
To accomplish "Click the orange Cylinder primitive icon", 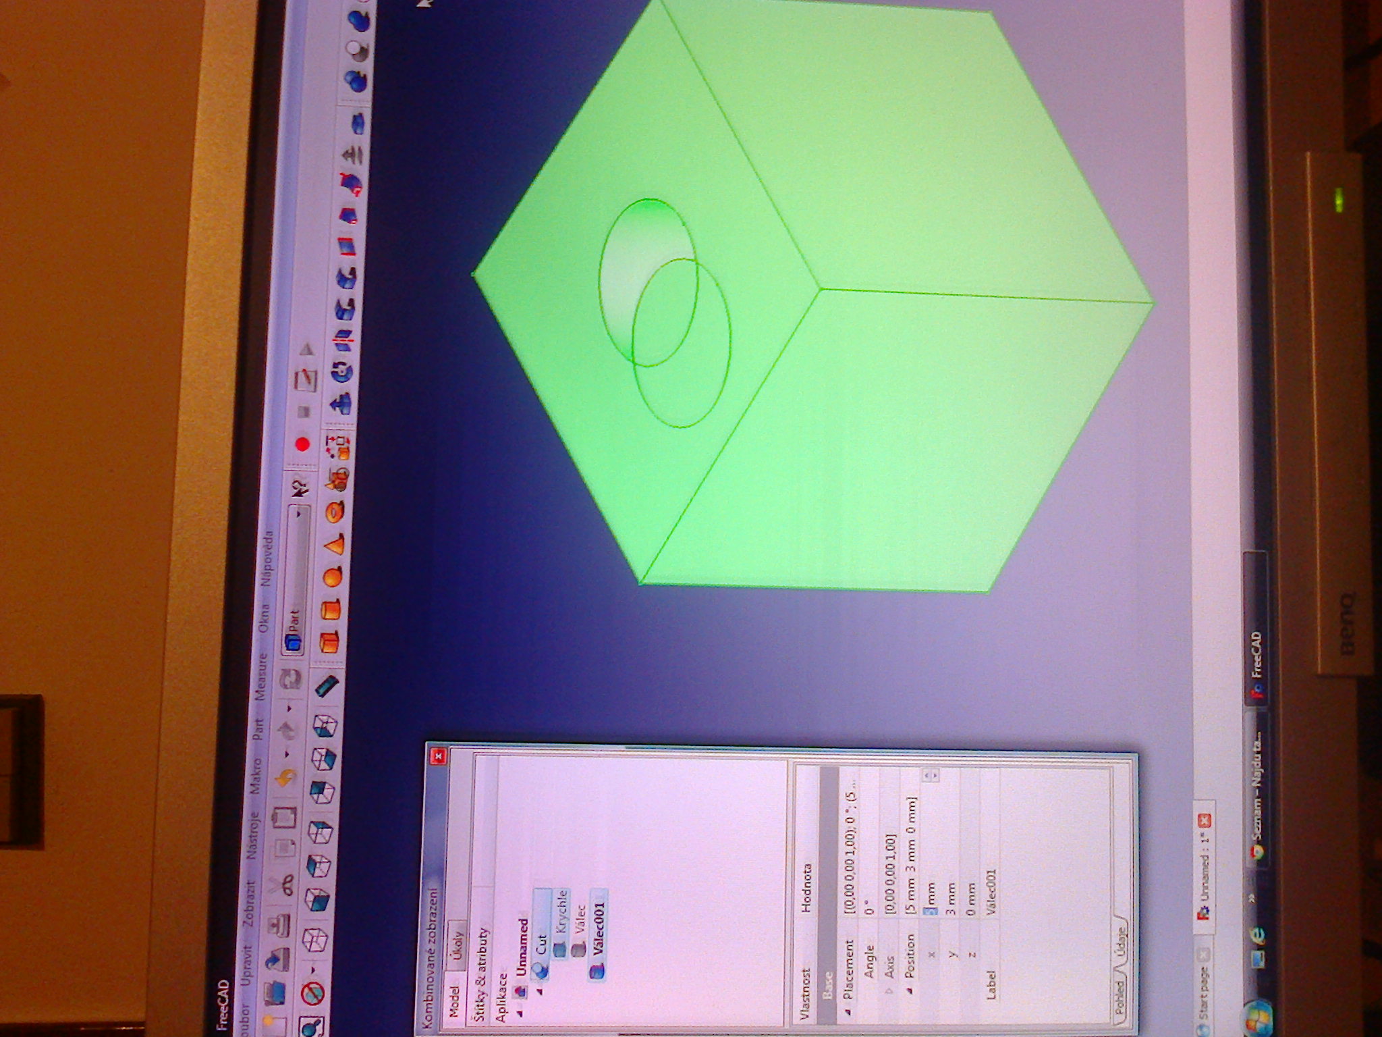I will click(x=331, y=611).
